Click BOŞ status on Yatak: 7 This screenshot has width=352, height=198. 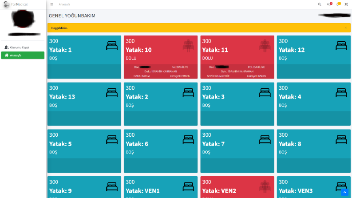click(206, 152)
